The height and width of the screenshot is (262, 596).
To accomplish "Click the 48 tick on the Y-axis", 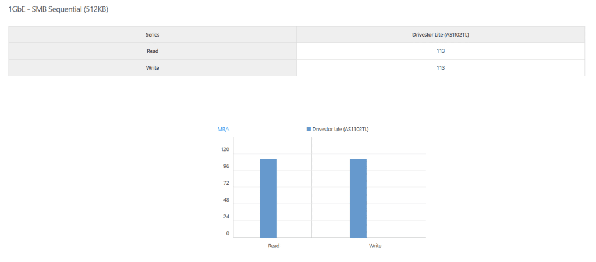I will [x=226, y=200].
